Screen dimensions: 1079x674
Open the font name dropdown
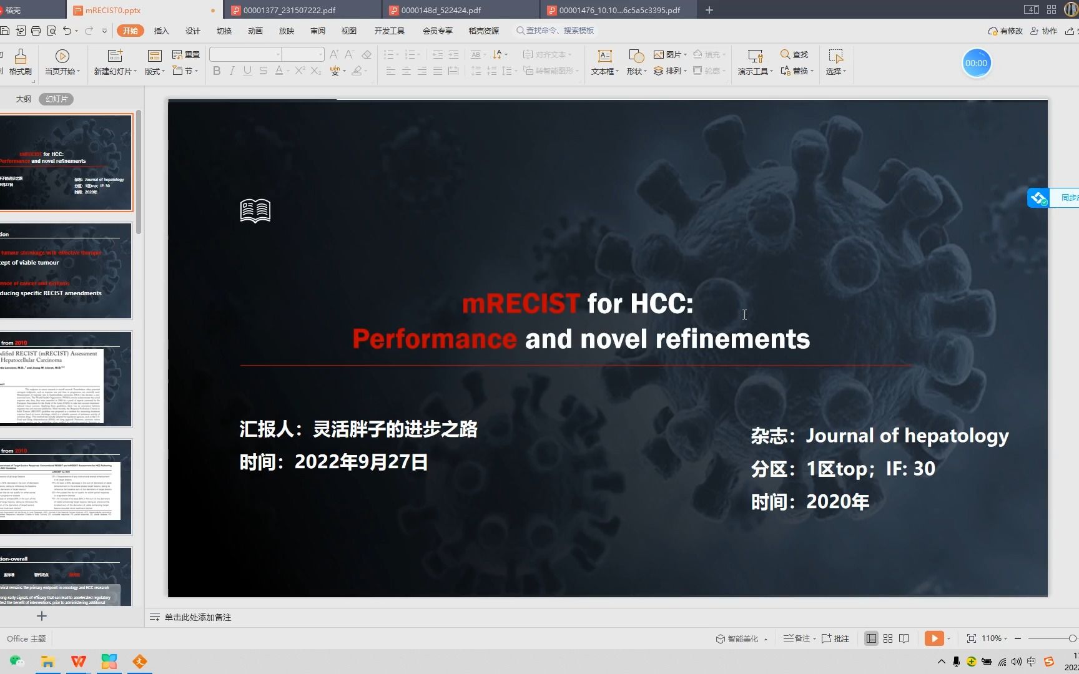278,55
